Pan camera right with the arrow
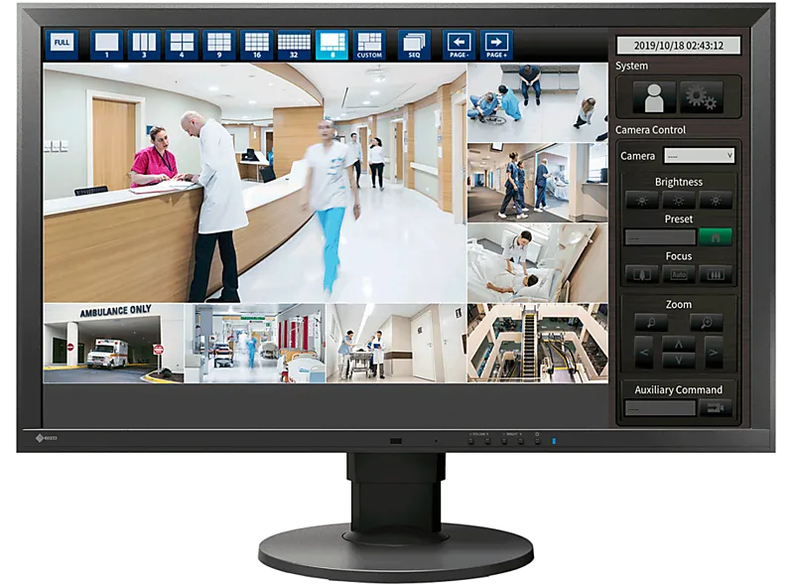Viewport: 794px width, 587px height. (714, 352)
